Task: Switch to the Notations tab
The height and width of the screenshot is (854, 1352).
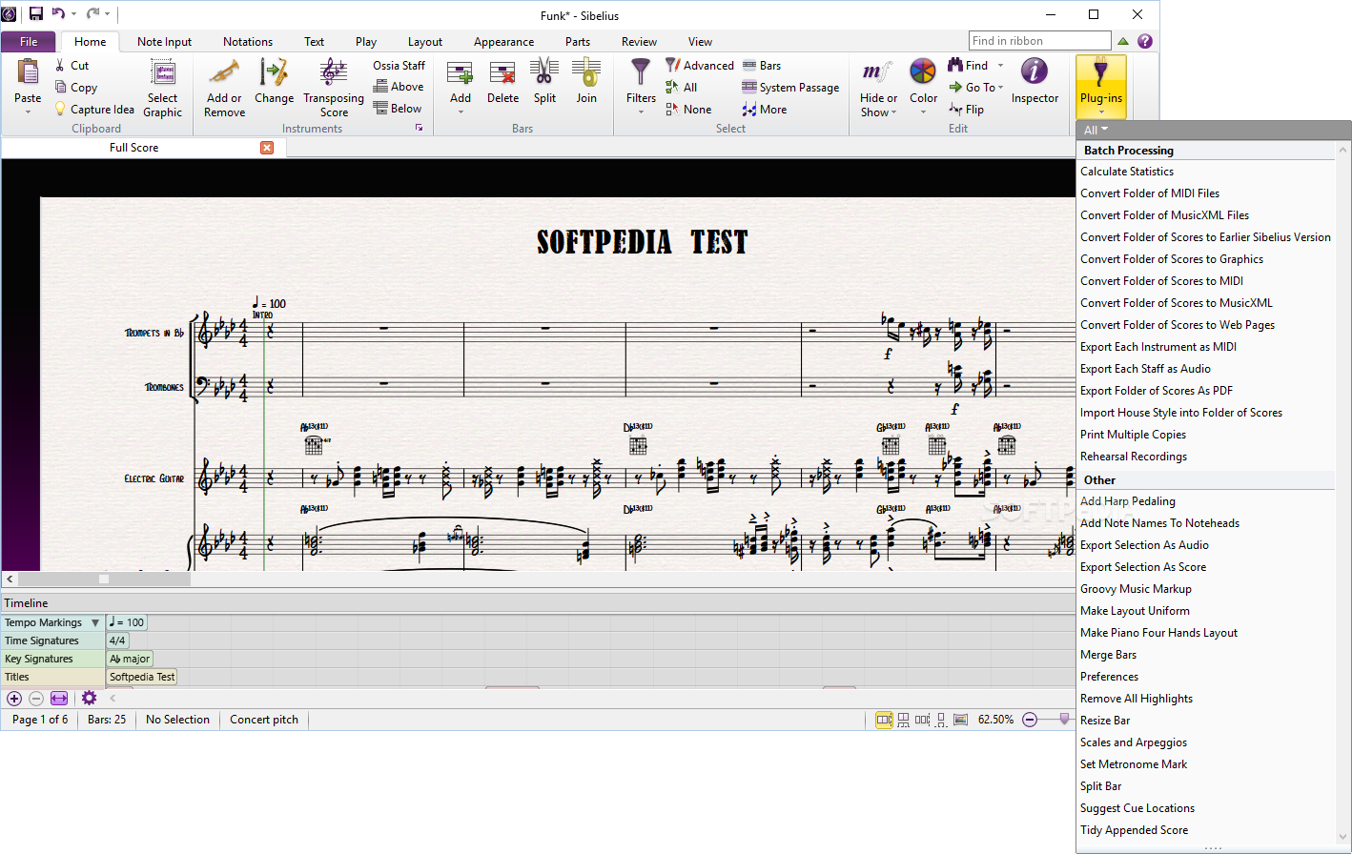Action: pos(248,41)
